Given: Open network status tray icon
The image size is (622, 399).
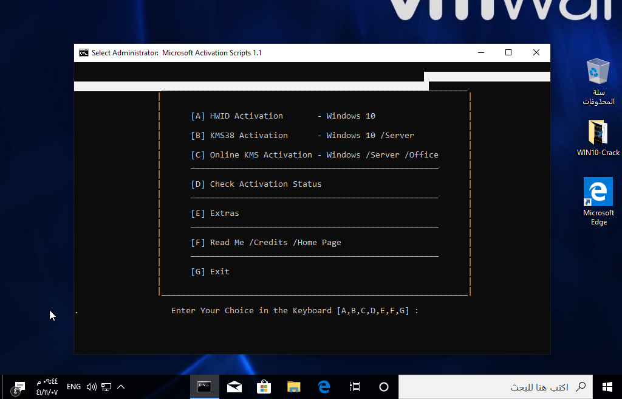Looking at the screenshot, I should point(106,387).
